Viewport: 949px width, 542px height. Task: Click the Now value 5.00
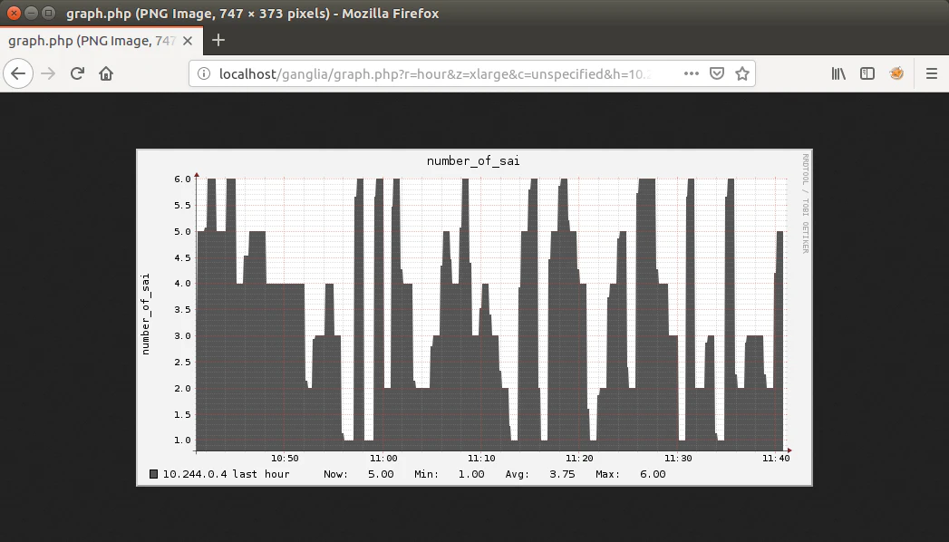(x=381, y=474)
